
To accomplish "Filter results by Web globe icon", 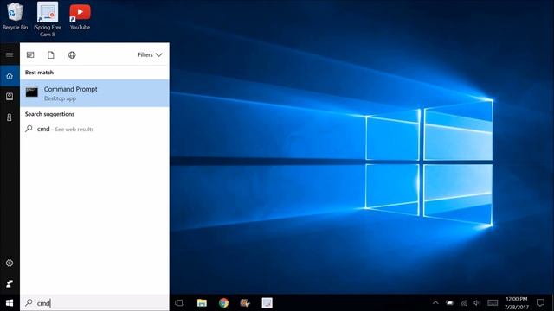I will click(72, 54).
